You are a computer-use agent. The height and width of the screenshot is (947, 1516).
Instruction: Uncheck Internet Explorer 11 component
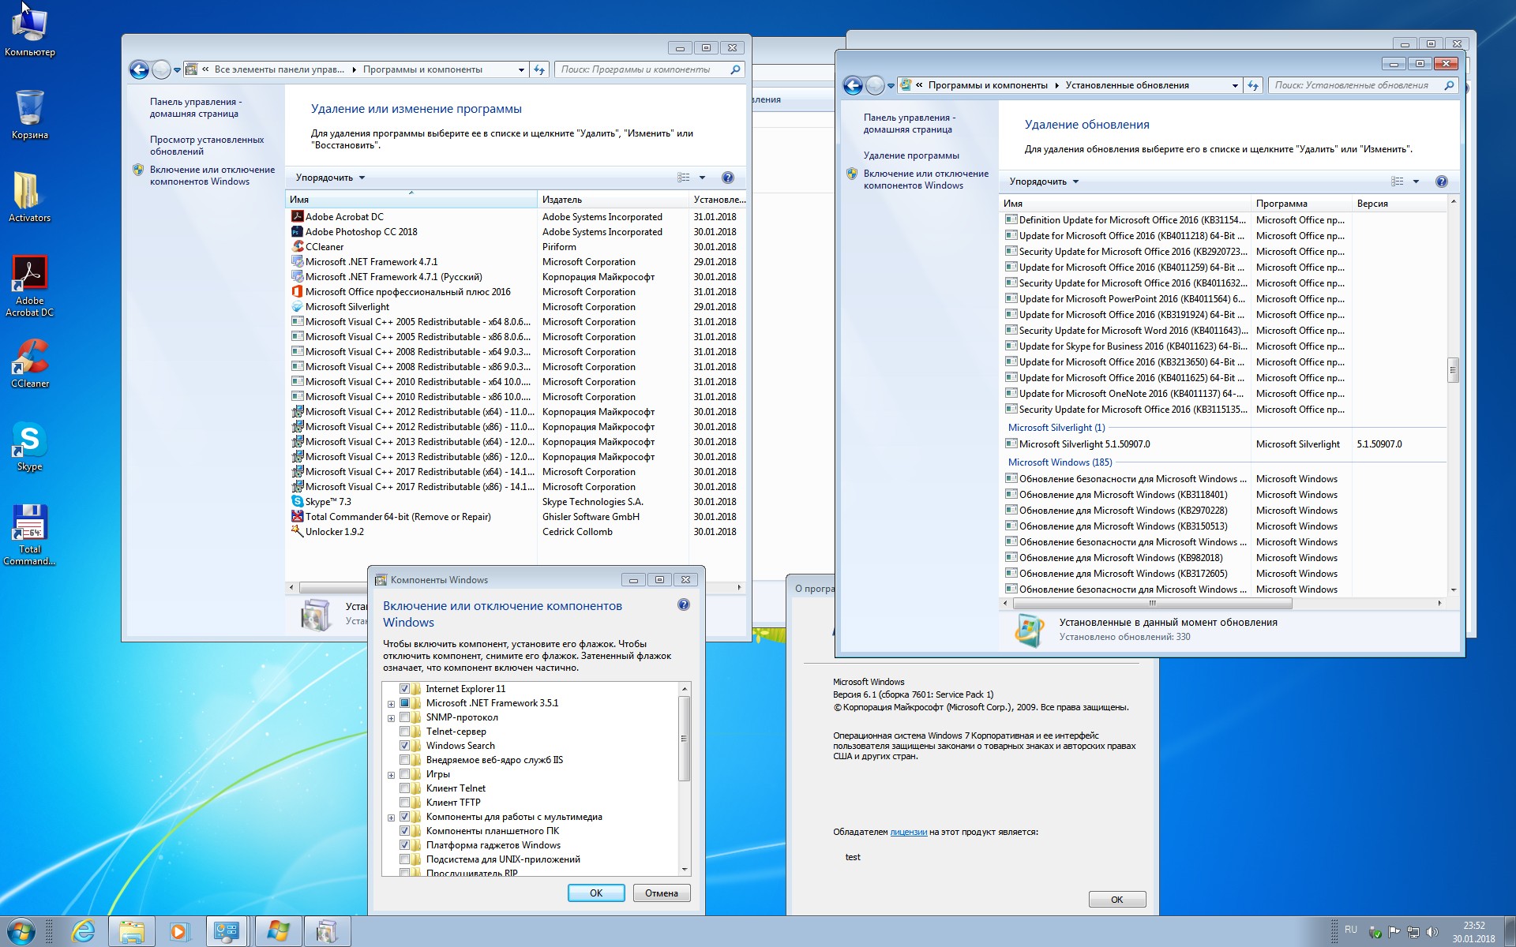404,689
